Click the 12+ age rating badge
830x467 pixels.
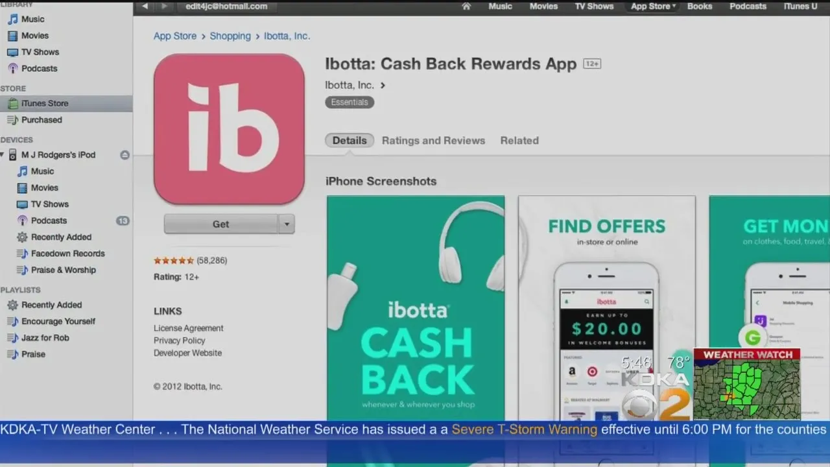(x=591, y=64)
